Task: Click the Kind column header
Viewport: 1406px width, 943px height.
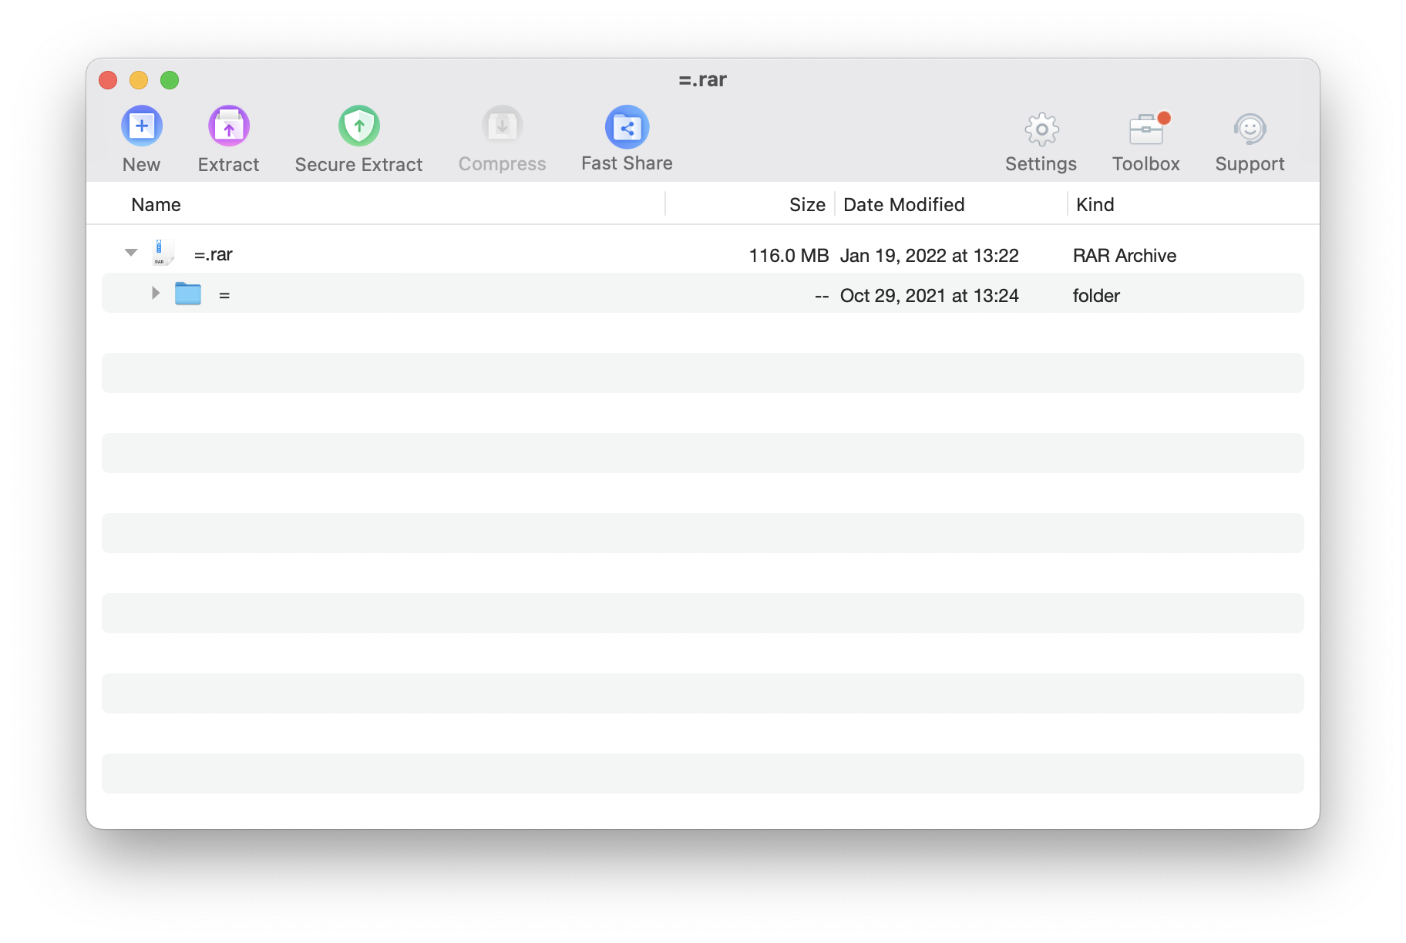Action: (x=1095, y=204)
